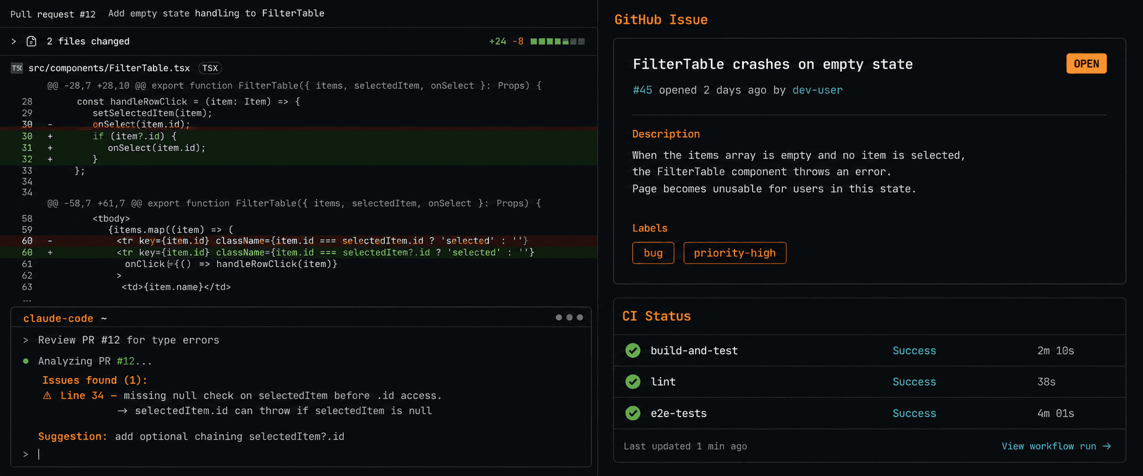
Task: Click line 63 '<td>{item.name}</td>'
Action: coord(176,287)
